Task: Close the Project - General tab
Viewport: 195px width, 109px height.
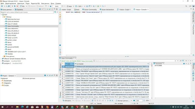Action: (15, 76)
